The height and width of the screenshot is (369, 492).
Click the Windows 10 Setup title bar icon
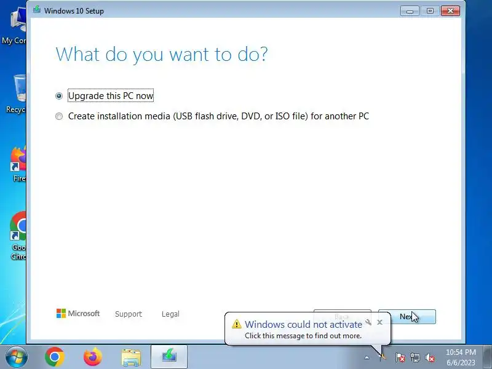tap(37, 9)
